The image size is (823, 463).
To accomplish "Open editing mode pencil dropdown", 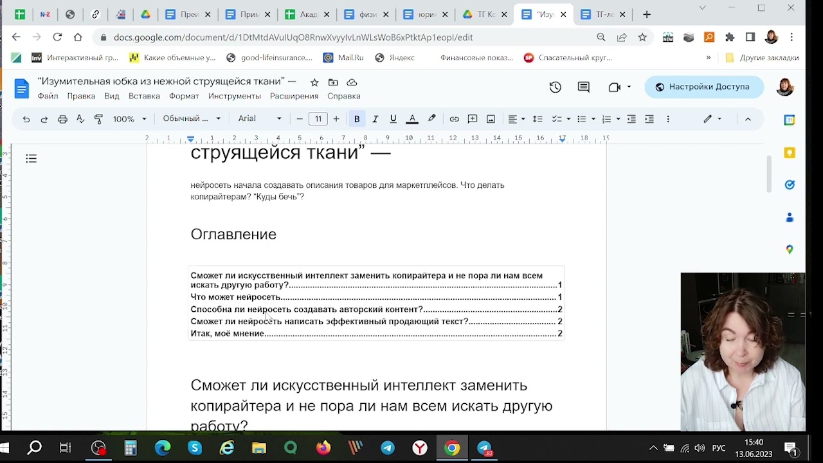I will (712, 119).
